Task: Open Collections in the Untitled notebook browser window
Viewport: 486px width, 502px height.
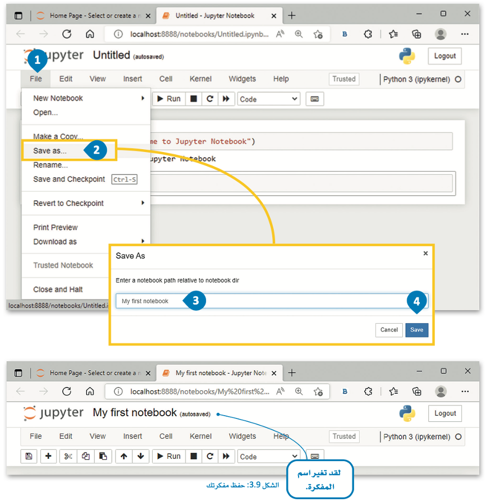Action: (416, 34)
